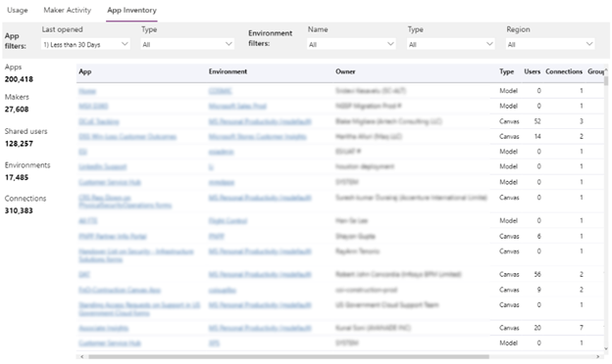Open the Region filter dropdown
Image resolution: width=612 pixels, height=364 pixels.
550,44
